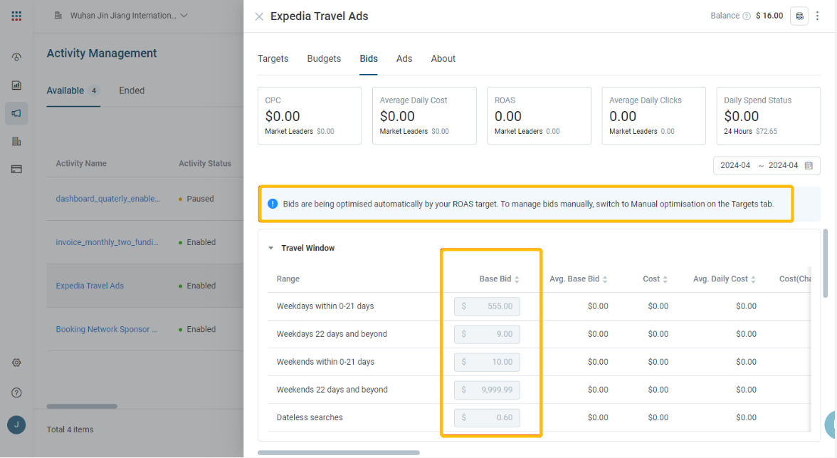Open the three-dot more options menu
This screenshot has height=458, width=837.
pos(817,16)
